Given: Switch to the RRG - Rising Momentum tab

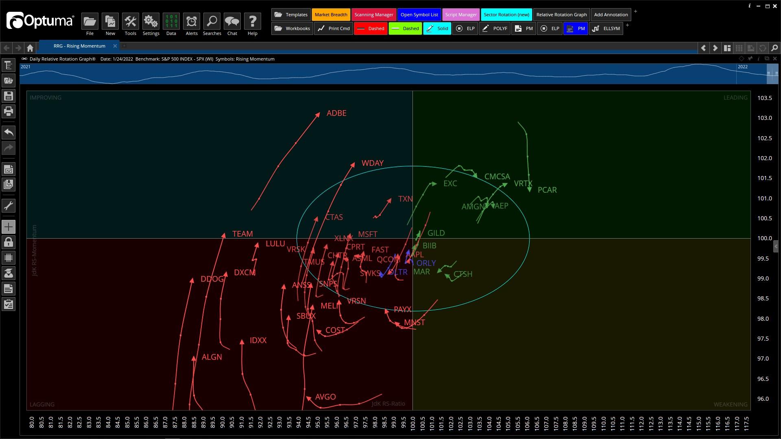Looking at the screenshot, I should coord(79,46).
